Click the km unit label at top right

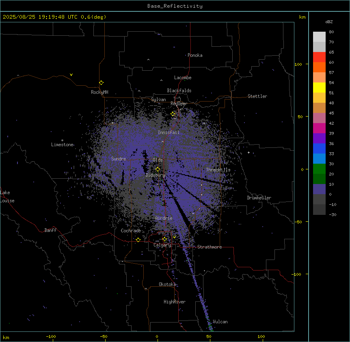[302, 17]
